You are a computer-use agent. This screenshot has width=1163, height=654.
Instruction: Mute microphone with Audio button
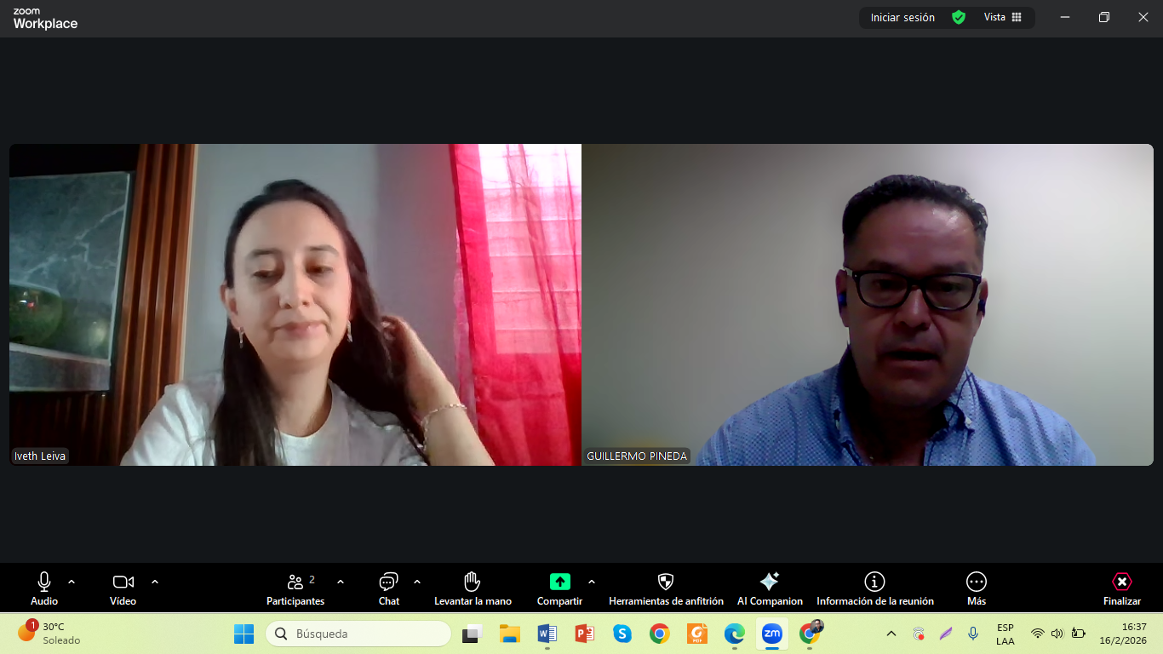[x=44, y=588]
